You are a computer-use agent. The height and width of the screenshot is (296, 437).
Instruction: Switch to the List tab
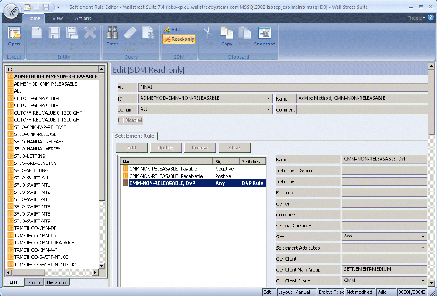tap(14, 282)
